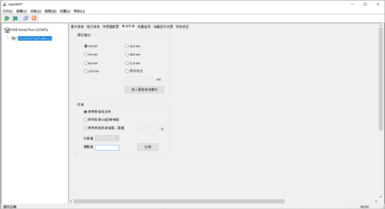Switch to the 传感器配置 tab
Screen dimensions: 385x209
click(111, 27)
